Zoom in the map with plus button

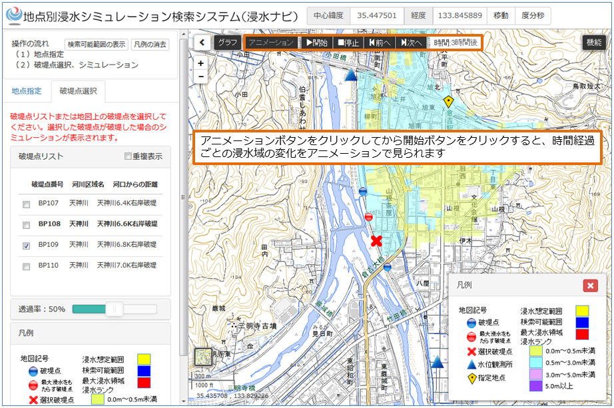point(201,63)
